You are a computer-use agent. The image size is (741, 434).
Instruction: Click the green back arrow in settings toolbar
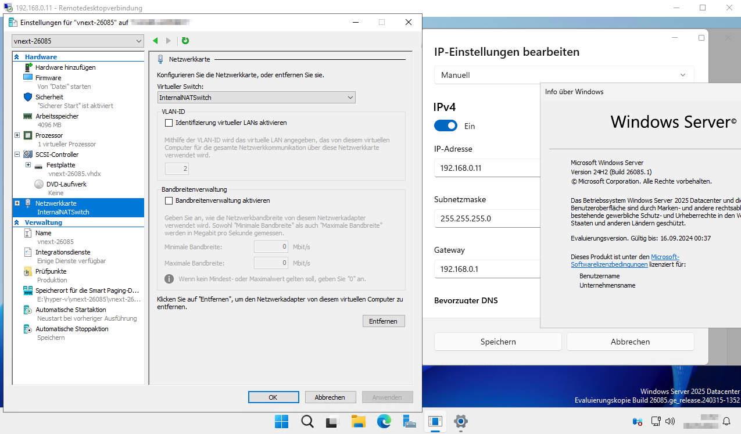pyautogui.click(x=155, y=41)
